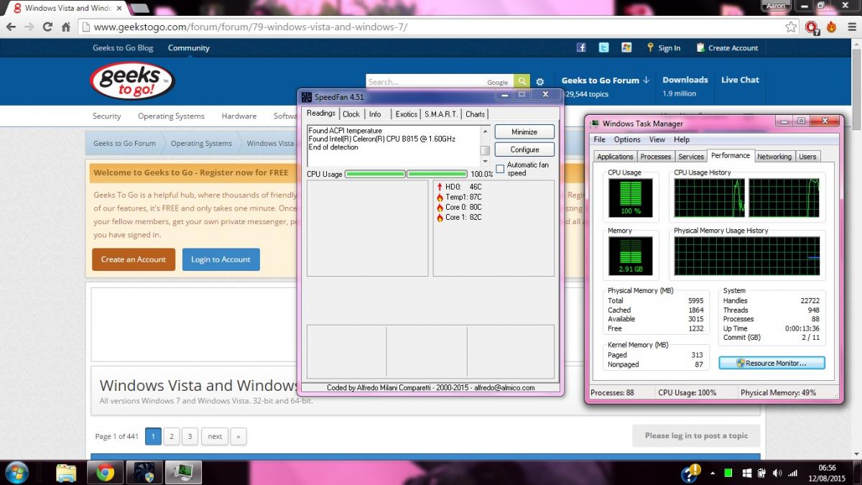
Task: Open Task Manager File menu
Action: (599, 139)
